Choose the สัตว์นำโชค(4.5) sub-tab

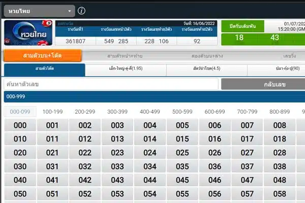[x=206, y=70]
